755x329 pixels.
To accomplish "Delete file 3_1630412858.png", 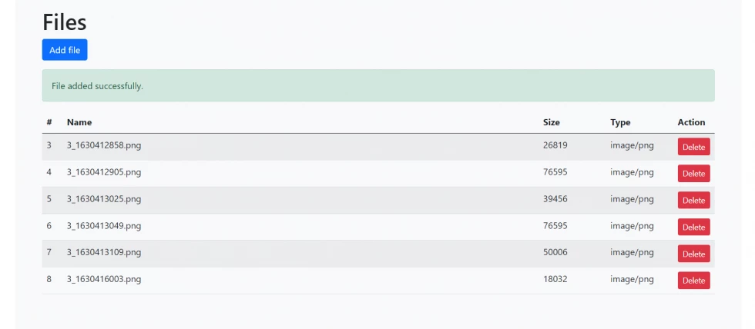I will point(693,147).
